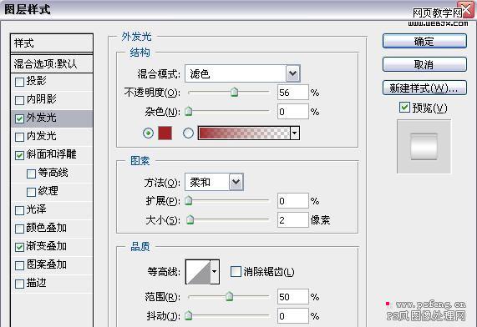Viewport: 477px width, 327px height.
Task: Enable the 投影 drop shadow checkbox
Action: (x=19, y=82)
